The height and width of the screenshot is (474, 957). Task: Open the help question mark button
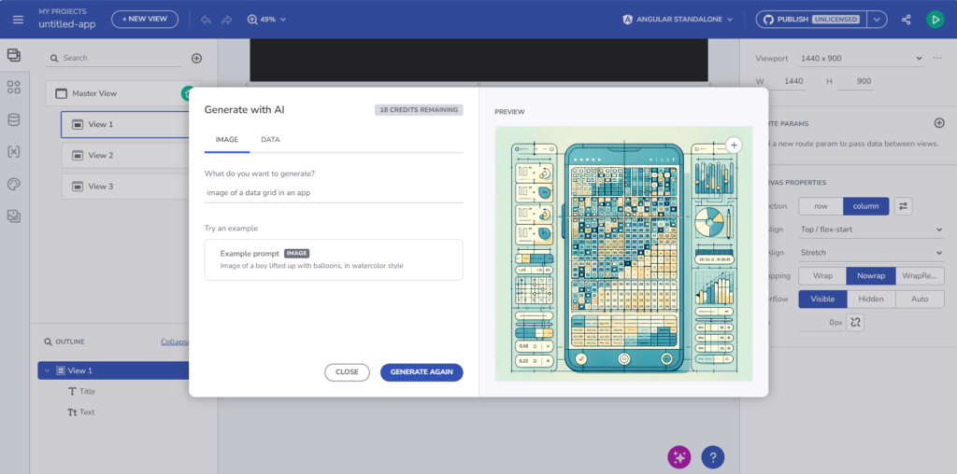click(712, 456)
